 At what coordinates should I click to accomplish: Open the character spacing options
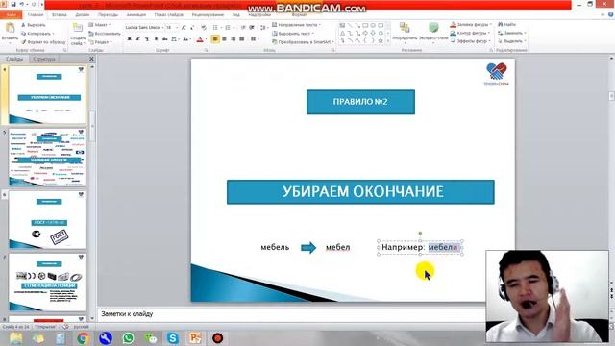(175, 39)
